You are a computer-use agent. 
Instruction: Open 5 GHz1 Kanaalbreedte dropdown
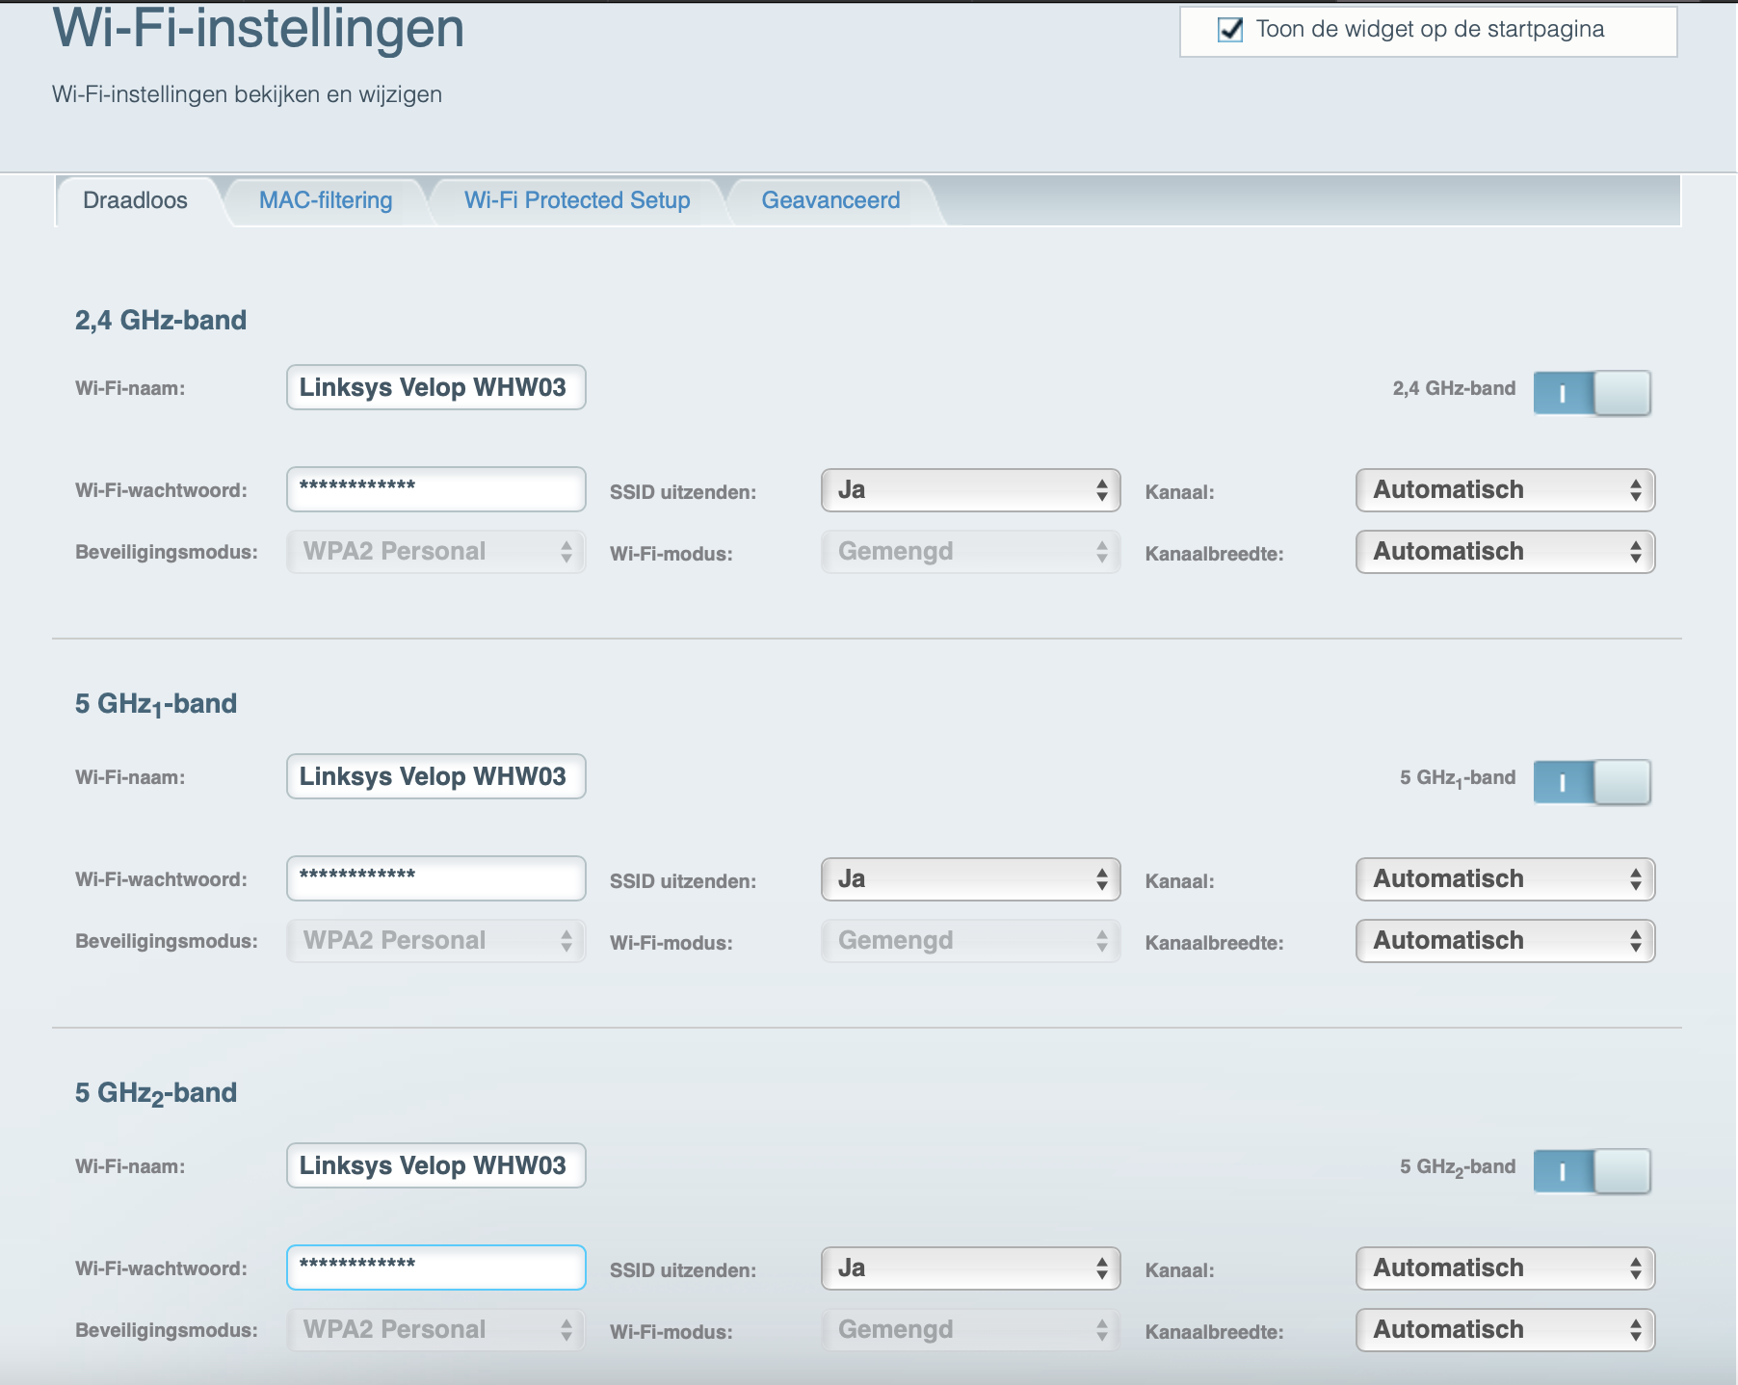pos(1506,941)
